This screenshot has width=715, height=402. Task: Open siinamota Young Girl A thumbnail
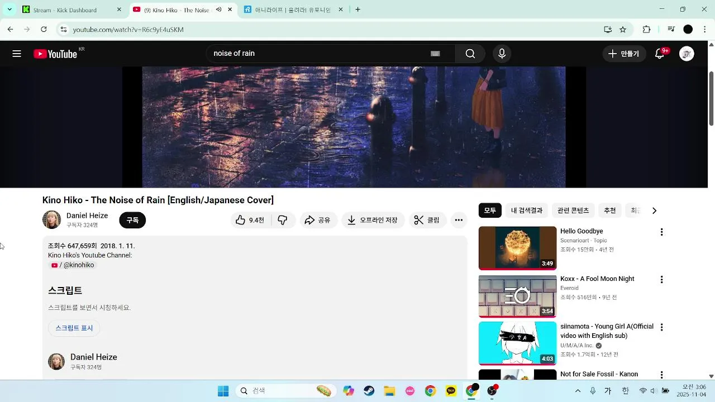pos(517,343)
